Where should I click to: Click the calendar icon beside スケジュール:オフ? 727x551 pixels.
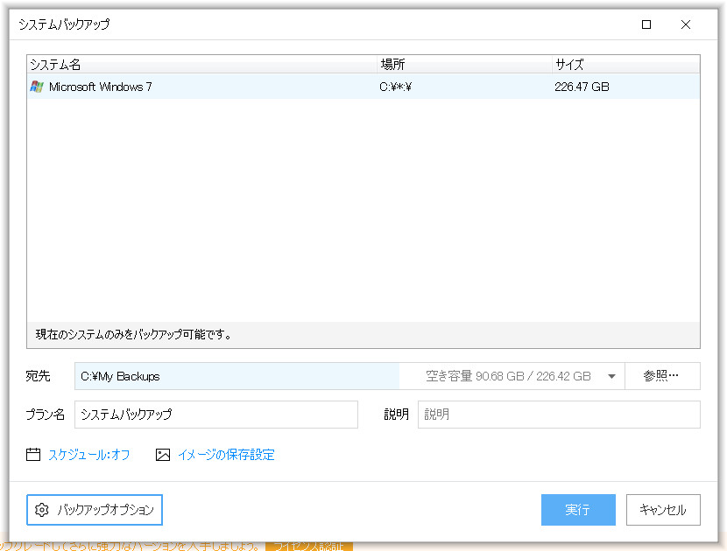coord(33,455)
